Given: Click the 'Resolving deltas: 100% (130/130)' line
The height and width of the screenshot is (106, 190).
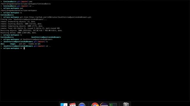Looking at the screenshot, I should tap(18, 33).
